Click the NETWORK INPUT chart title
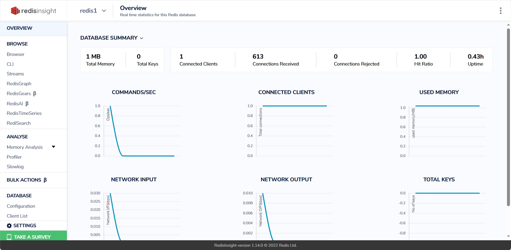Viewport: 511px width, 250px height. (134, 180)
